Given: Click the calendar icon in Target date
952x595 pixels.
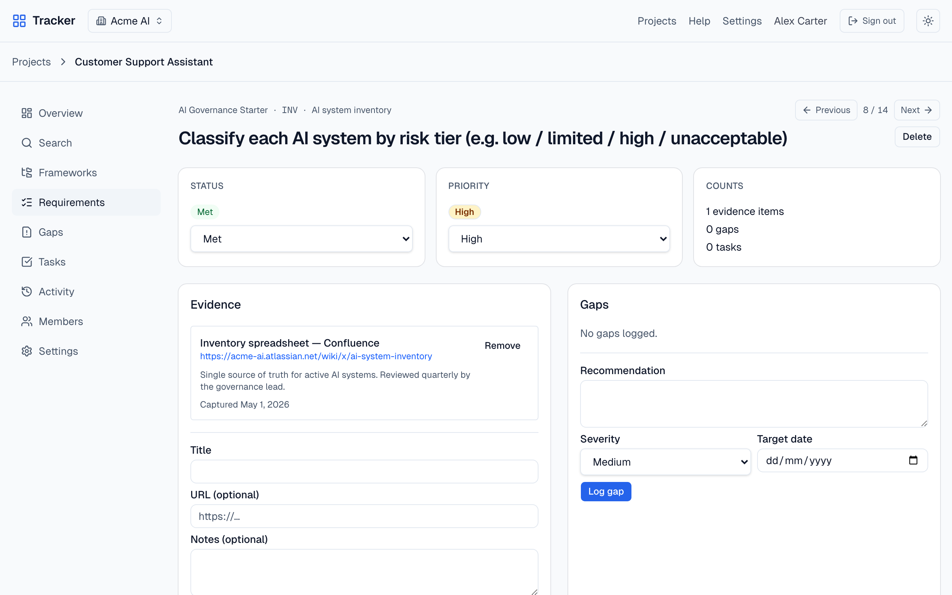Looking at the screenshot, I should pyautogui.click(x=913, y=460).
